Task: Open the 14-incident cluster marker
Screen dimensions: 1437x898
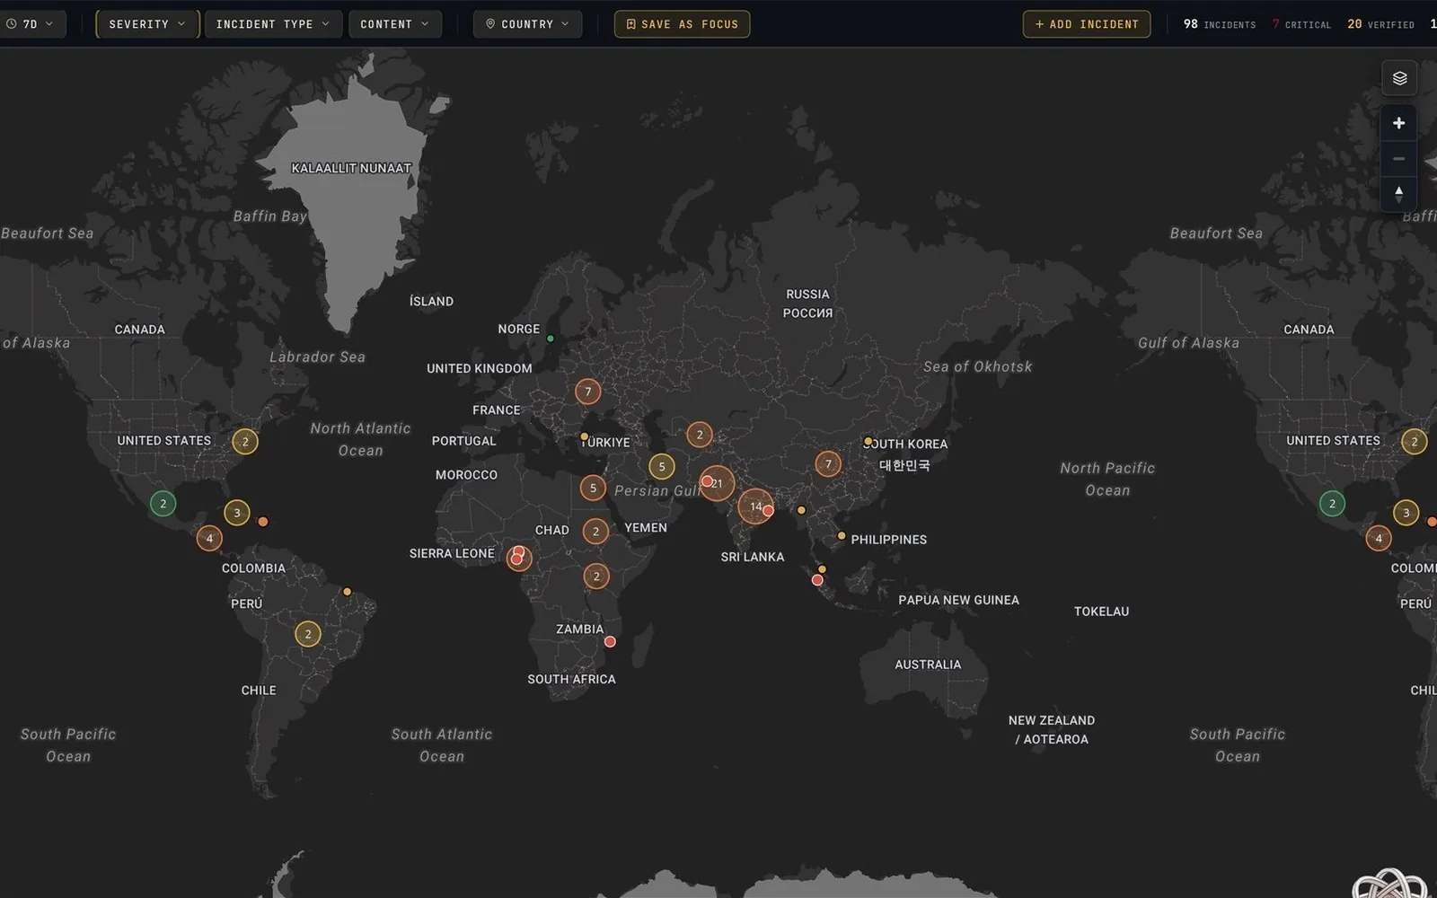Action: coord(753,506)
